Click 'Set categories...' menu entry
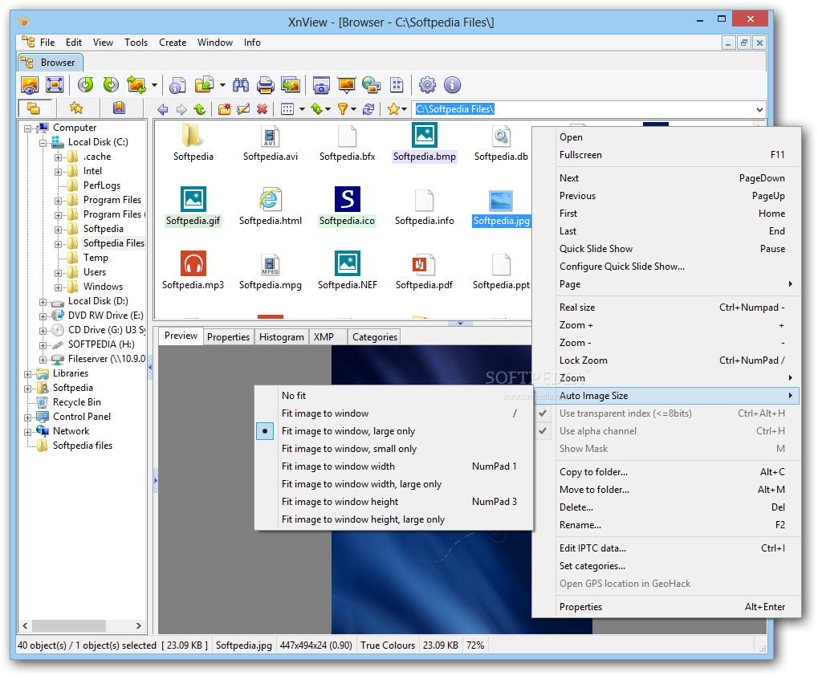 coord(666,566)
